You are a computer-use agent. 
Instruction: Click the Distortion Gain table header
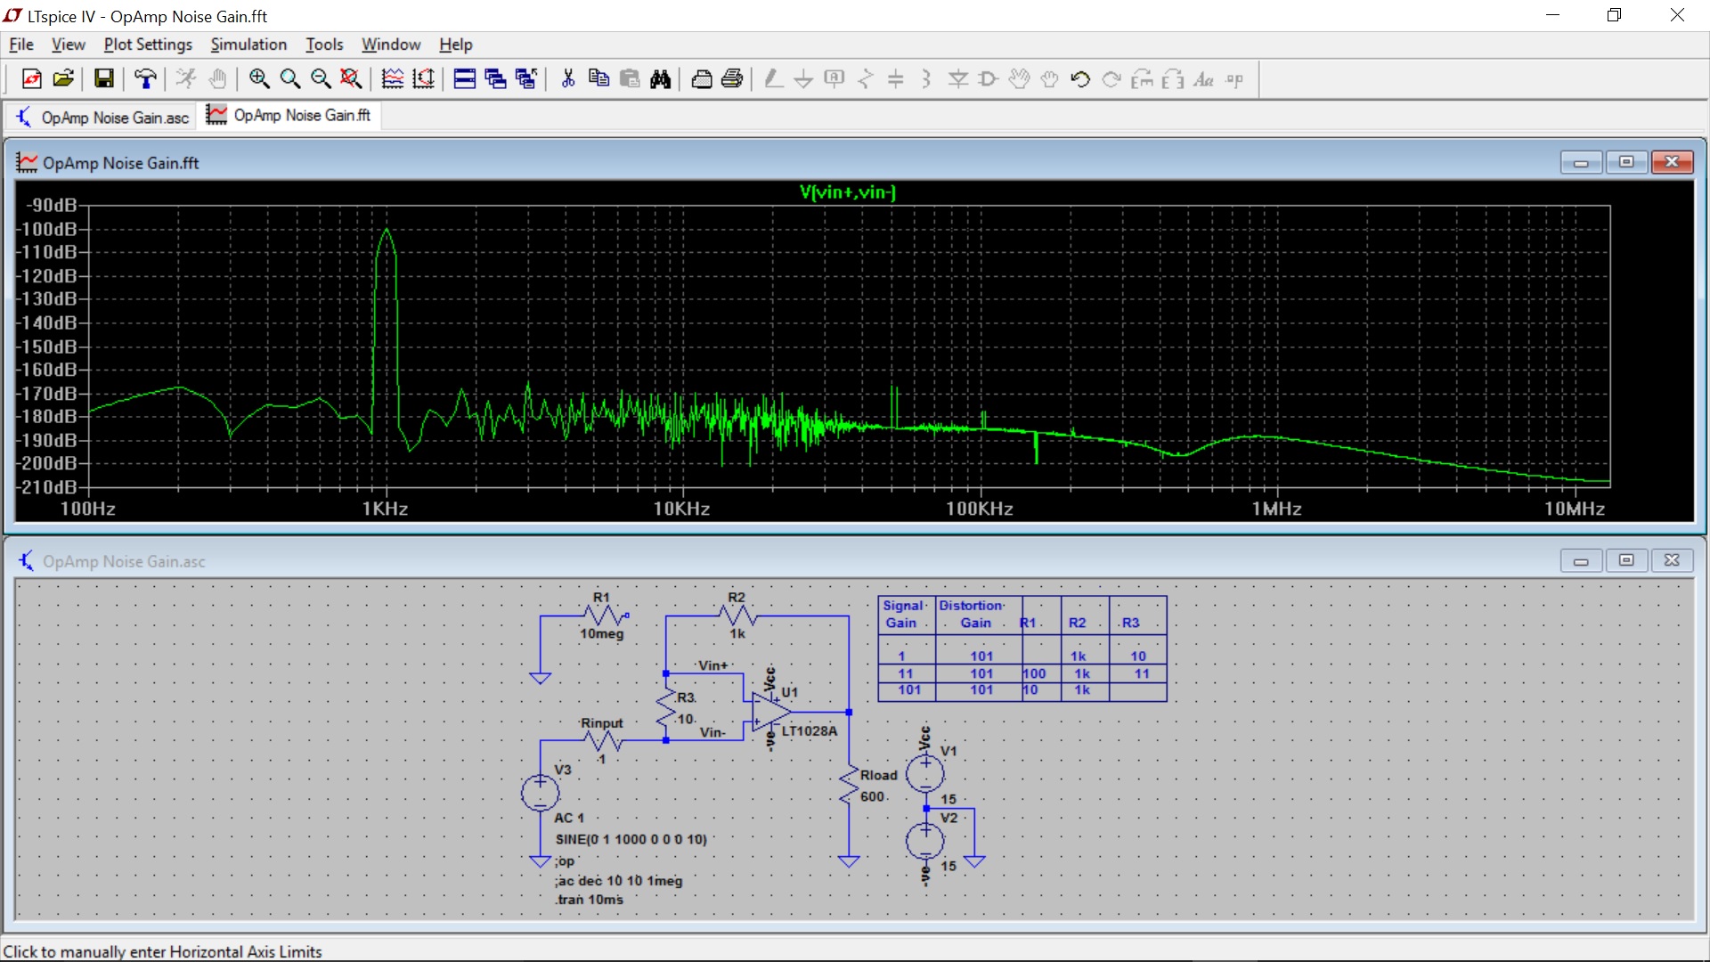(972, 614)
